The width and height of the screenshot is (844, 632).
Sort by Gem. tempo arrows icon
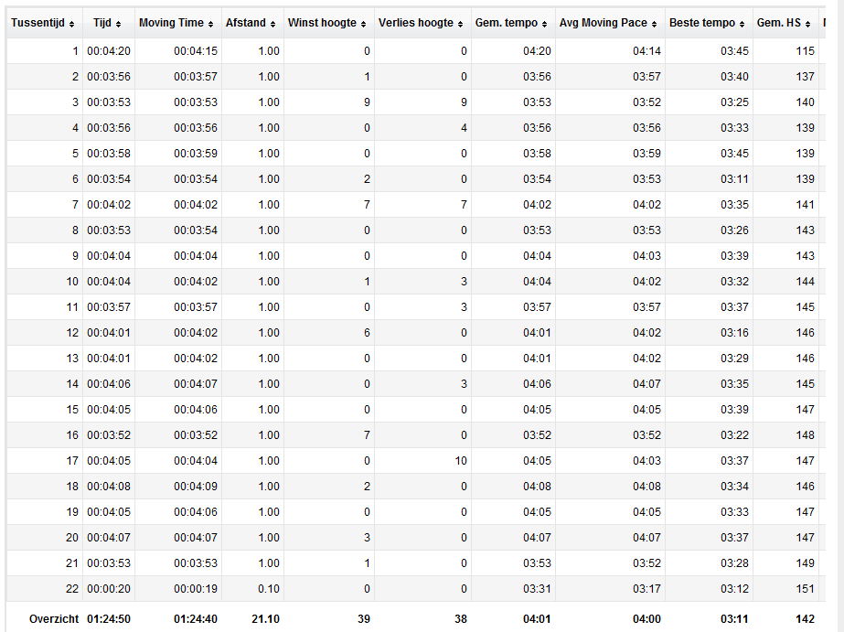pos(544,24)
